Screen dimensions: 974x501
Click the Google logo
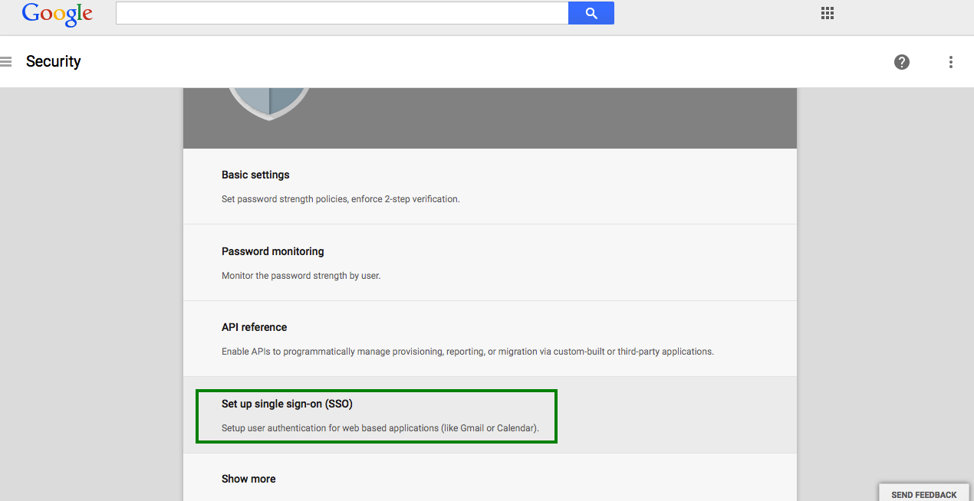coord(57,14)
